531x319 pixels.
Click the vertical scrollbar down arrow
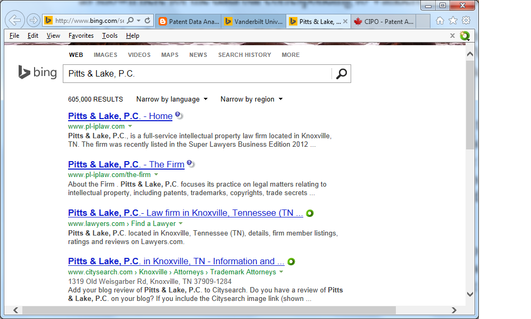(470, 294)
